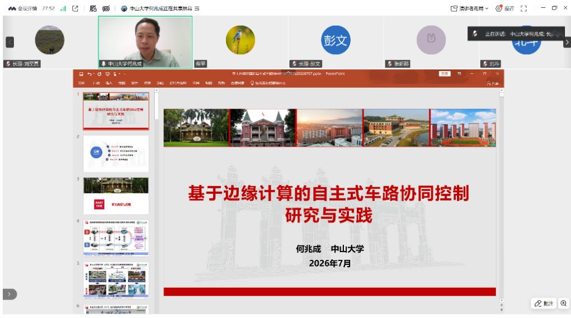The image size is (571, 318).
Task: Click the next-slide arrow at the slide scrollbar bottom
Action: tap(502, 310)
